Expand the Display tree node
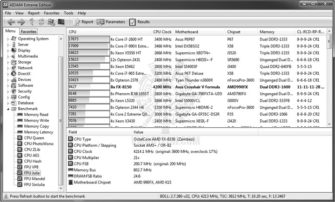Image resolution: width=335 pixels, height=202 pixels. click(8, 51)
